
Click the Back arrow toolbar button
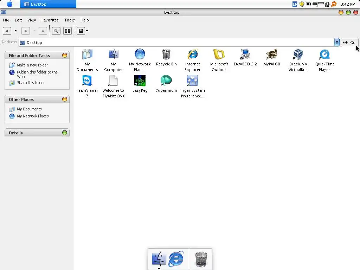click(7, 31)
